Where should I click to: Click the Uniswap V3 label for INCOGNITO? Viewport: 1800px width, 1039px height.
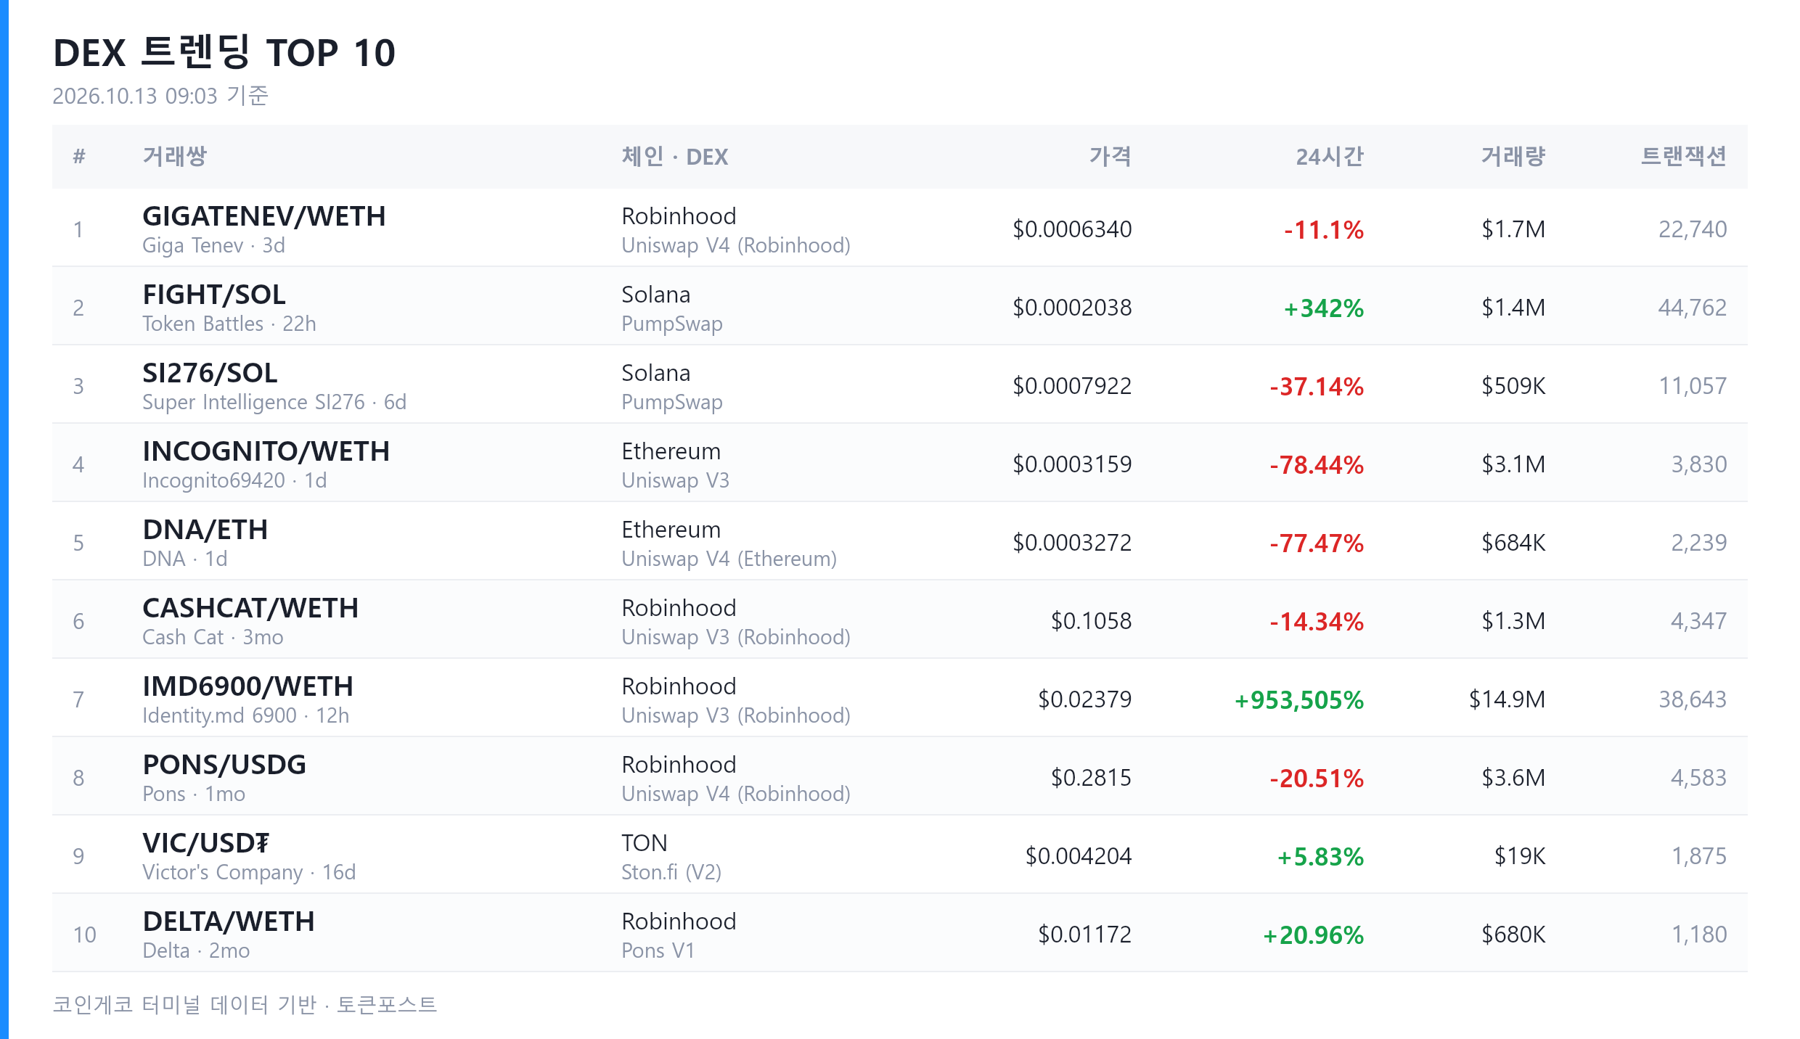coord(675,480)
